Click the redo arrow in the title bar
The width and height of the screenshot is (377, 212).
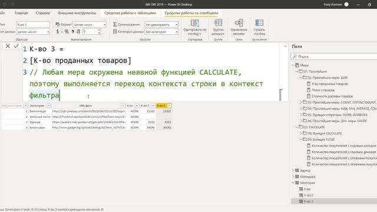[12, 4]
